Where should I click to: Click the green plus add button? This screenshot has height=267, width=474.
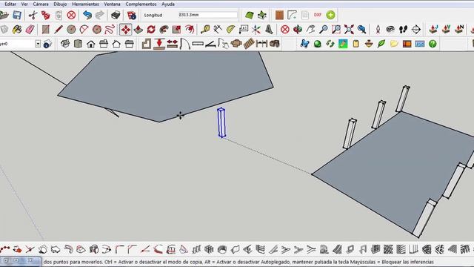click(330, 15)
